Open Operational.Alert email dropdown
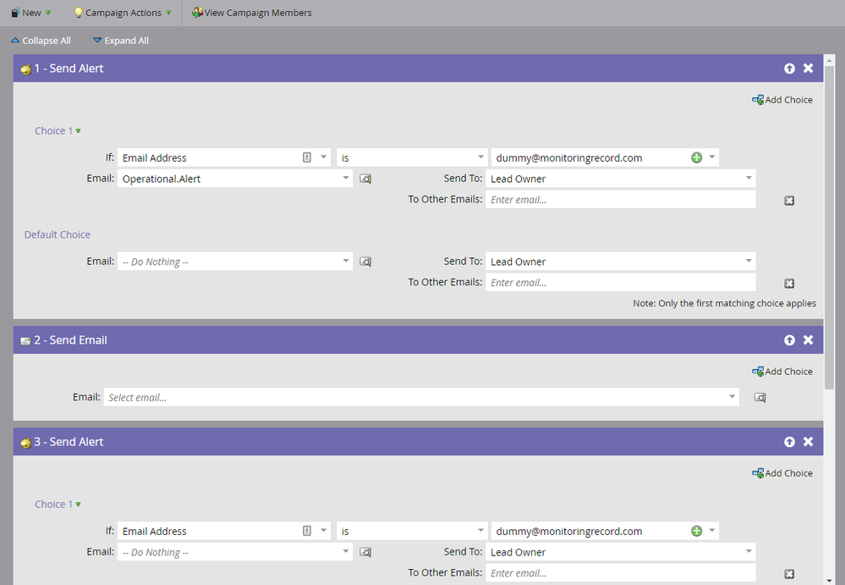The image size is (845, 585). pos(345,178)
